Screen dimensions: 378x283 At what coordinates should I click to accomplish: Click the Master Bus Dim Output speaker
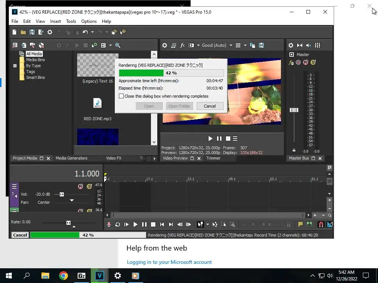tap(309, 45)
